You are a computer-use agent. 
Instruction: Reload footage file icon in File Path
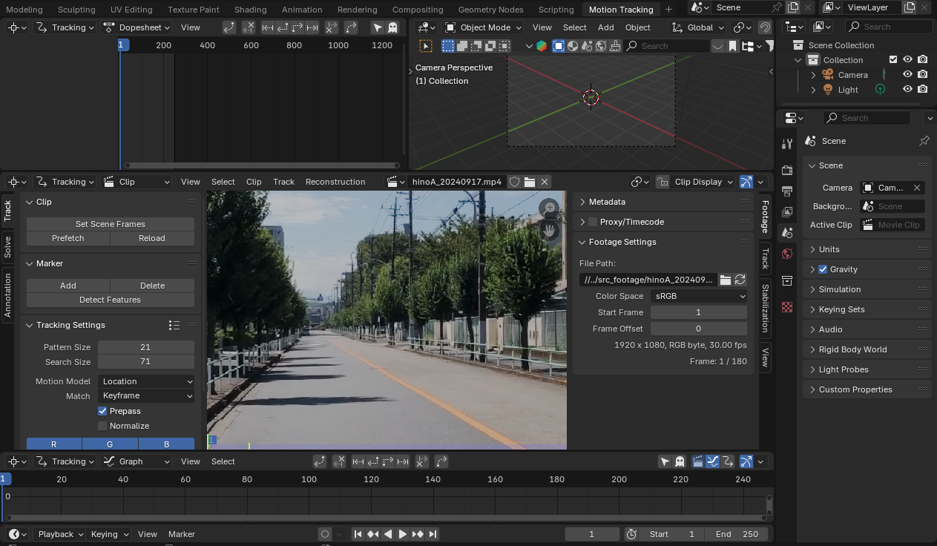pos(740,280)
